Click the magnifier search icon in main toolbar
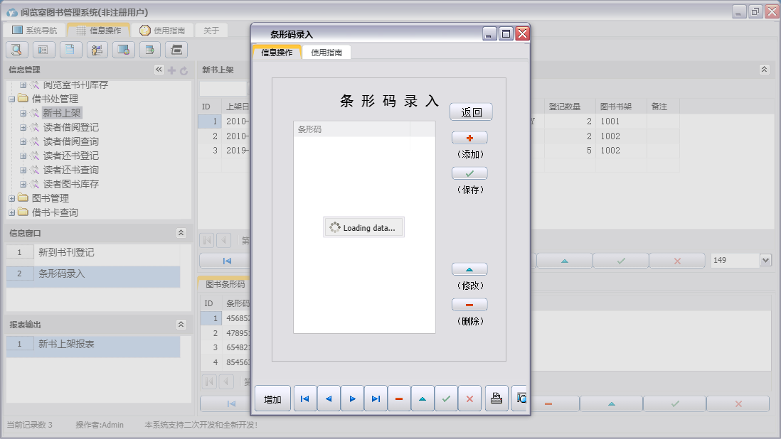 pyautogui.click(x=17, y=50)
